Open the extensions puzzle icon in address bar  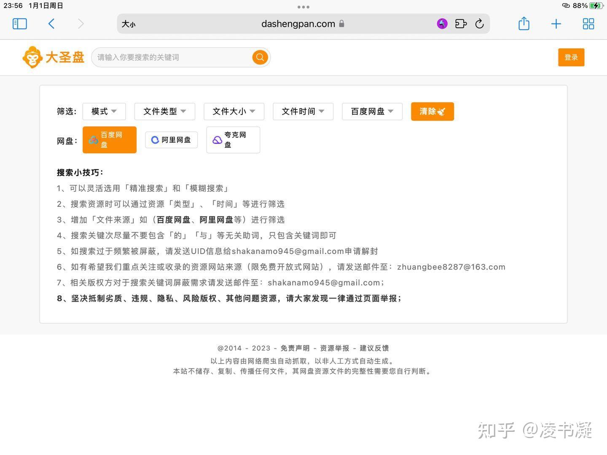tap(461, 24)
